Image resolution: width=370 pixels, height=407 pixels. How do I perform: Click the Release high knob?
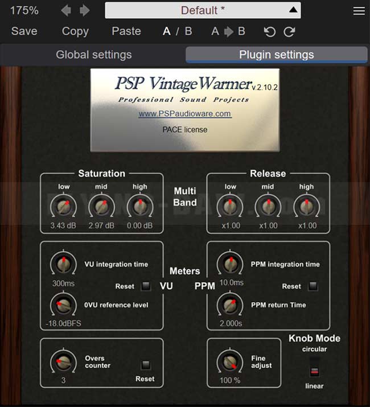[306, 207]
